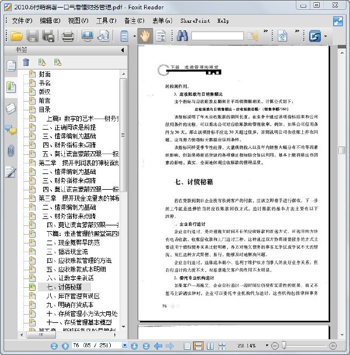Viewport: 350px width, 355px height.
Task: Open the 编辑(E) menu
Action: click(x=50, y=21)
